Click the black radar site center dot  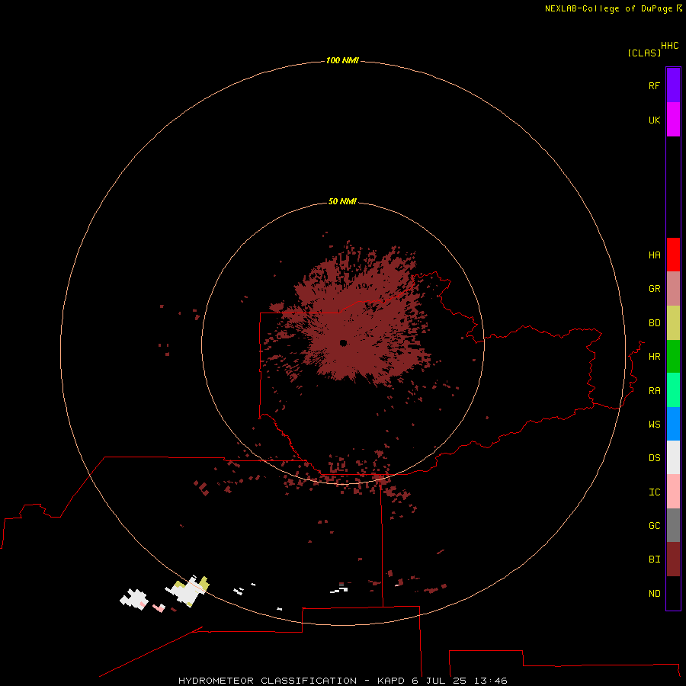[343, 343]
